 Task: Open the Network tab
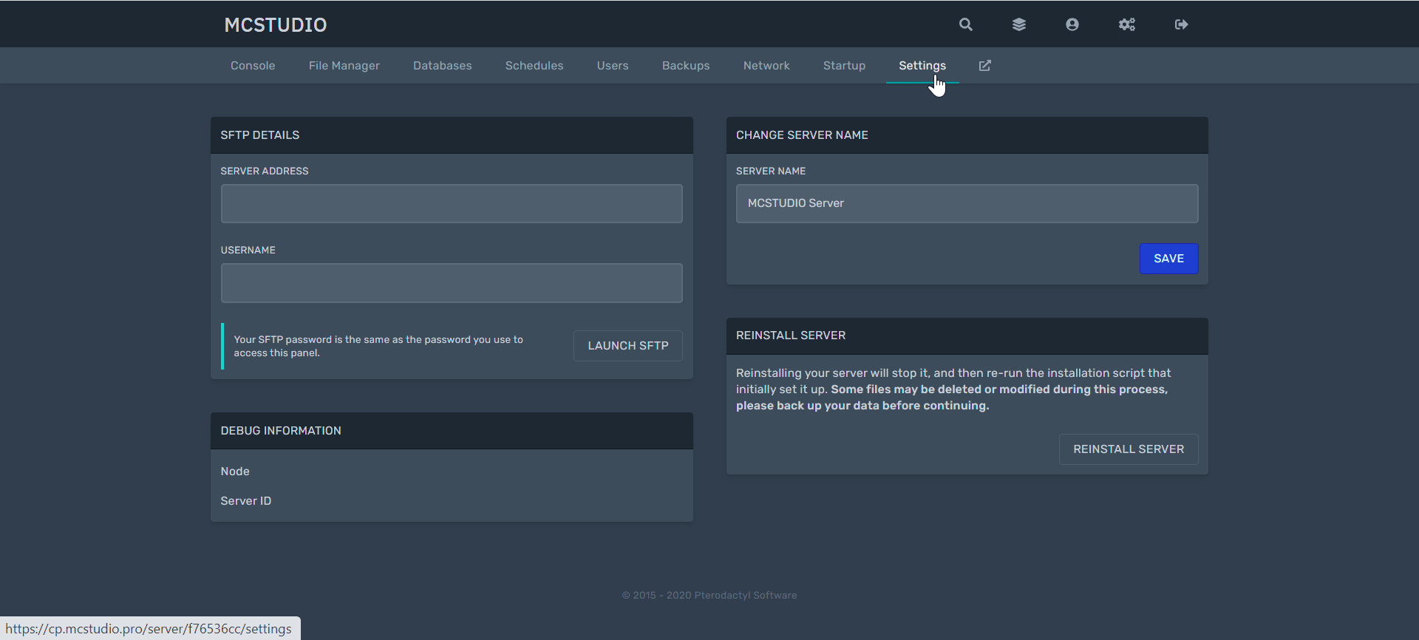click(766, 66)
